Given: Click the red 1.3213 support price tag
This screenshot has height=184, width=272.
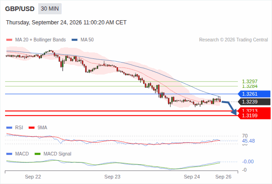Looking at the screenshot, I should click(254, 110).
